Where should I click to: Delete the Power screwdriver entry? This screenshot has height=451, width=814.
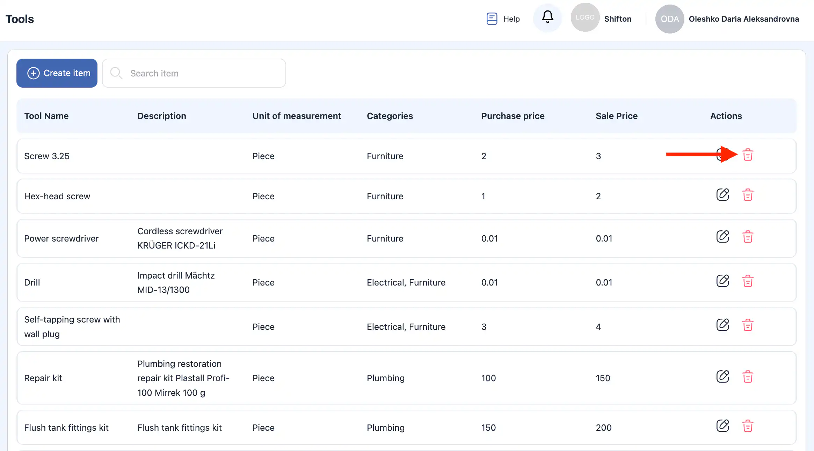pyautogui.click(x=748, y=237)
